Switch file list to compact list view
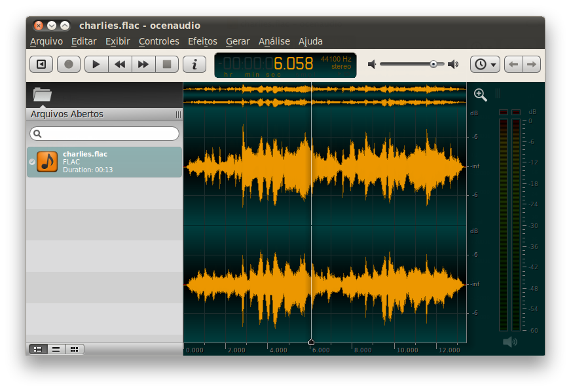571x391 pixels. point(56,349)
